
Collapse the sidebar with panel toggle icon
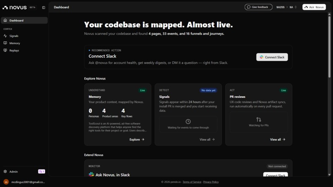tap(43, 7)
